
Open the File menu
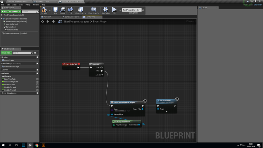click(3, 5)
